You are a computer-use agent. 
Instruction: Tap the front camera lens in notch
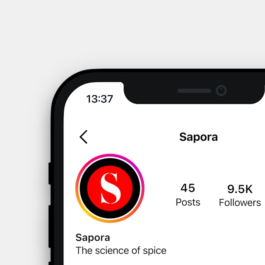pos(221,90)
